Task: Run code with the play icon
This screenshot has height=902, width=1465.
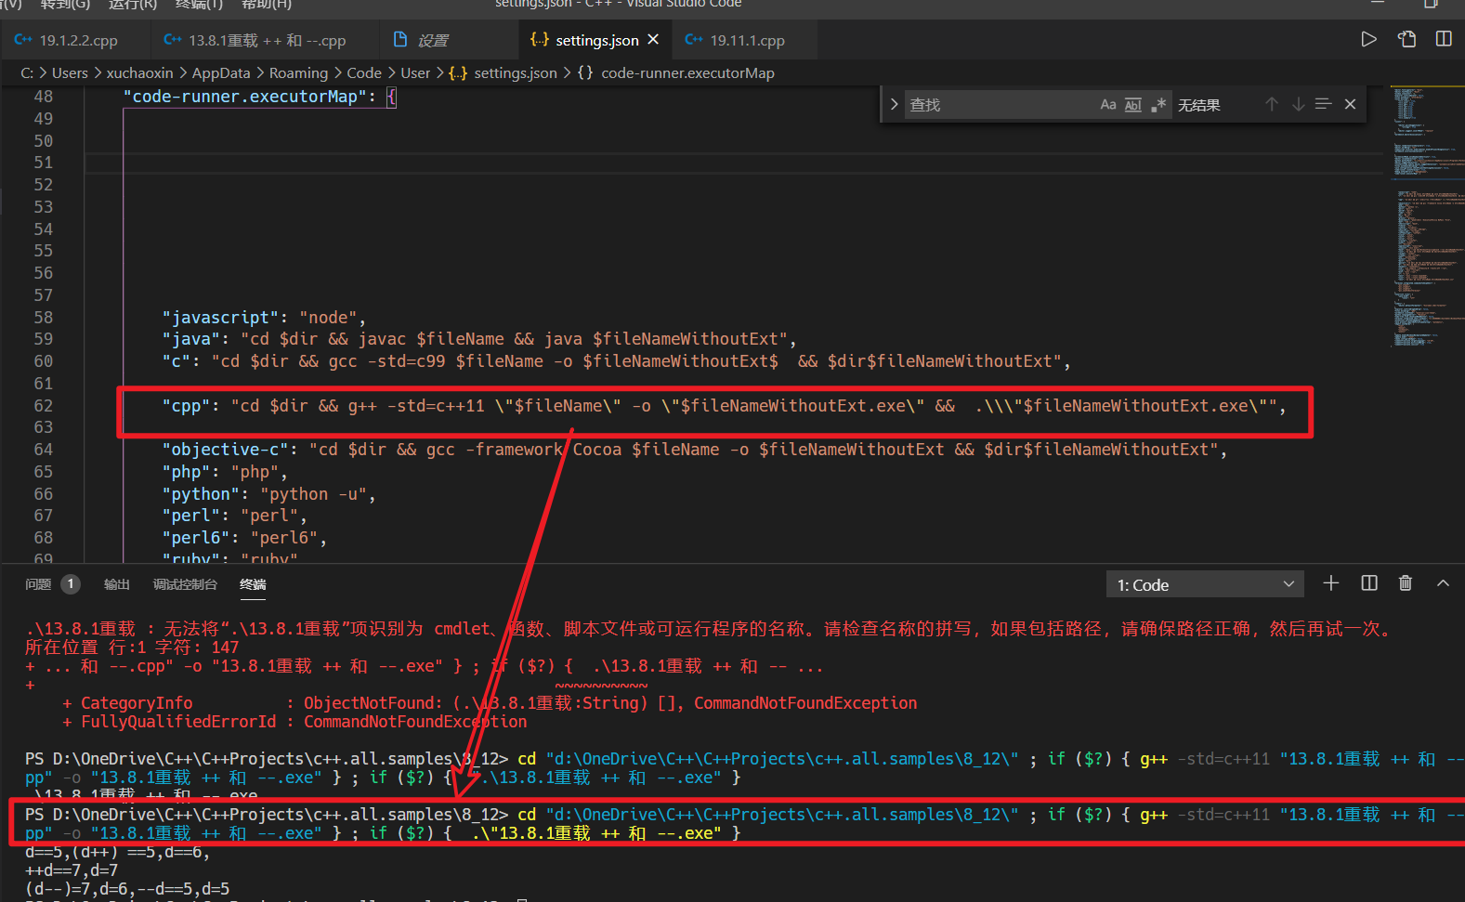Action: (x=1368, y=39)
